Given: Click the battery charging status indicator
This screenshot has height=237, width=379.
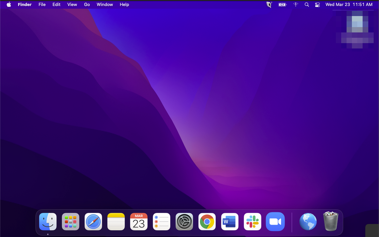Looking at the screenshot, I should (x=282, y=4).
